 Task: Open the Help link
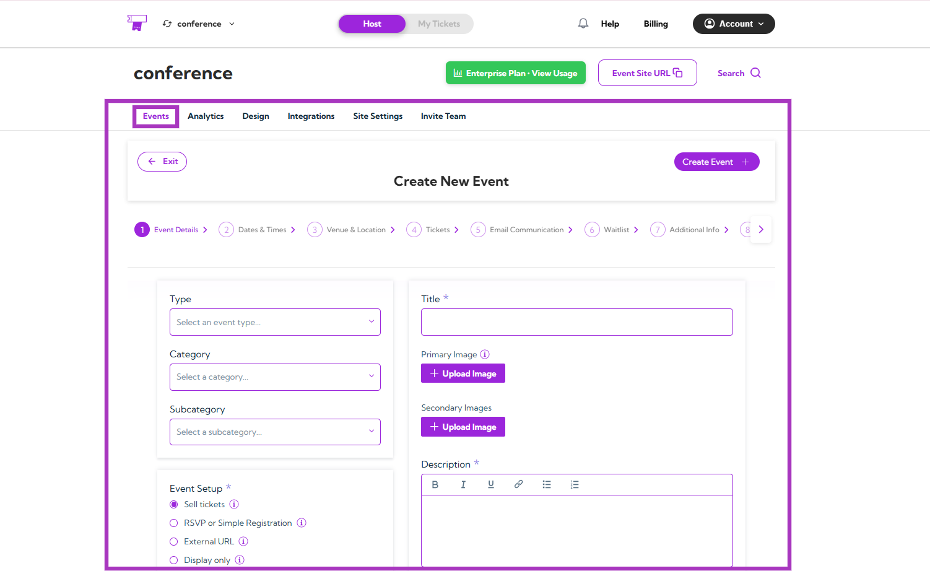pos(610,24)
